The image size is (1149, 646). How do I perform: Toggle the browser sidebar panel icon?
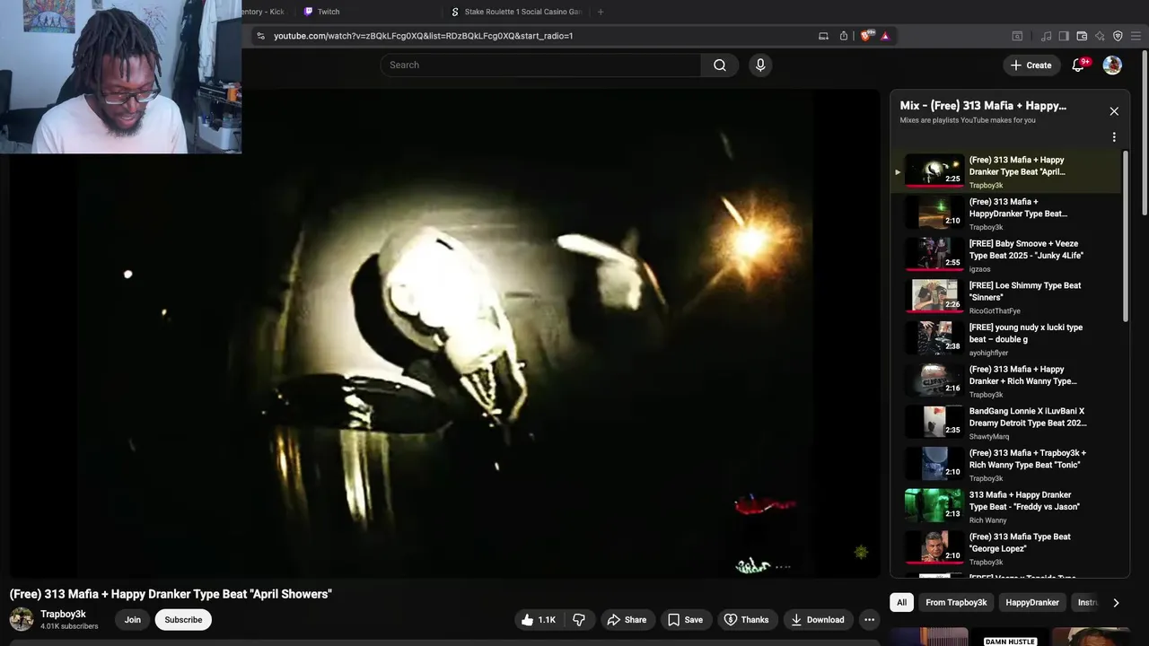[1064, 36]
